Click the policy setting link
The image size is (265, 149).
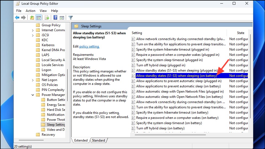(x=89, y=46)
